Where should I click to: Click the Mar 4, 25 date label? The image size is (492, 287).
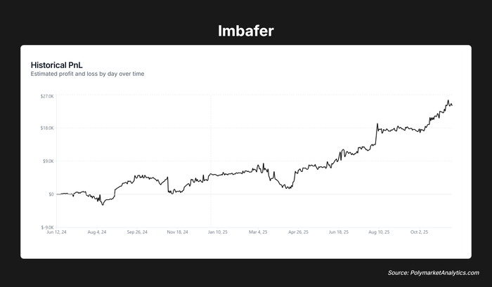click(258, 232)
